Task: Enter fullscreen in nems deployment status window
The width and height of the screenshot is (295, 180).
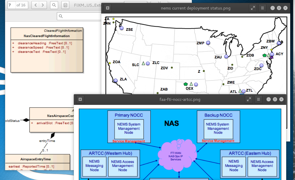Action: [x=253, y=8]
